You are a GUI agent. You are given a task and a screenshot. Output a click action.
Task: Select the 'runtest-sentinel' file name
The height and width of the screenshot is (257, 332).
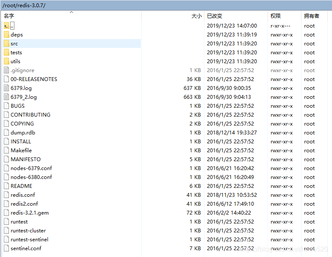(29, 239)
